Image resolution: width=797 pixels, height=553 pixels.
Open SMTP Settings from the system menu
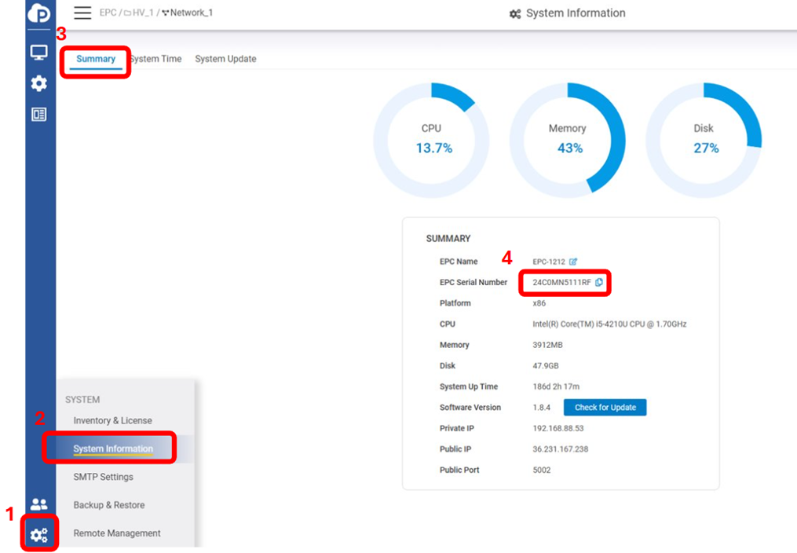(103, 477)
